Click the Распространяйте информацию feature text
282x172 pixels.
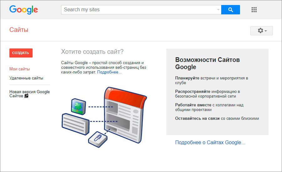(x=207, y=94)
